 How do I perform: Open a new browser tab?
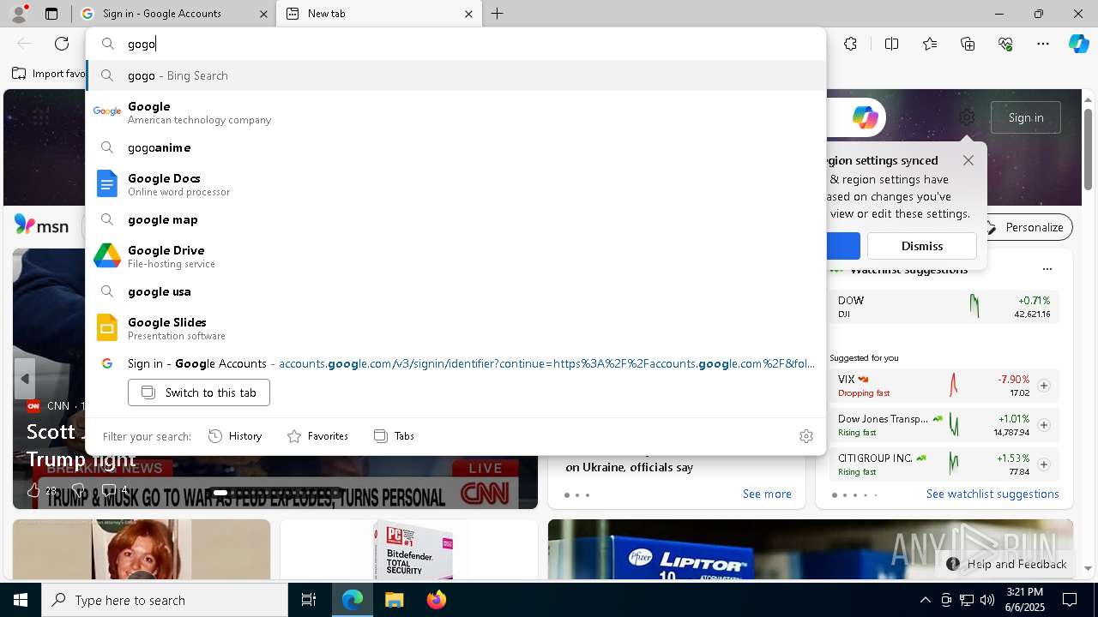click(x=498, y=14)
